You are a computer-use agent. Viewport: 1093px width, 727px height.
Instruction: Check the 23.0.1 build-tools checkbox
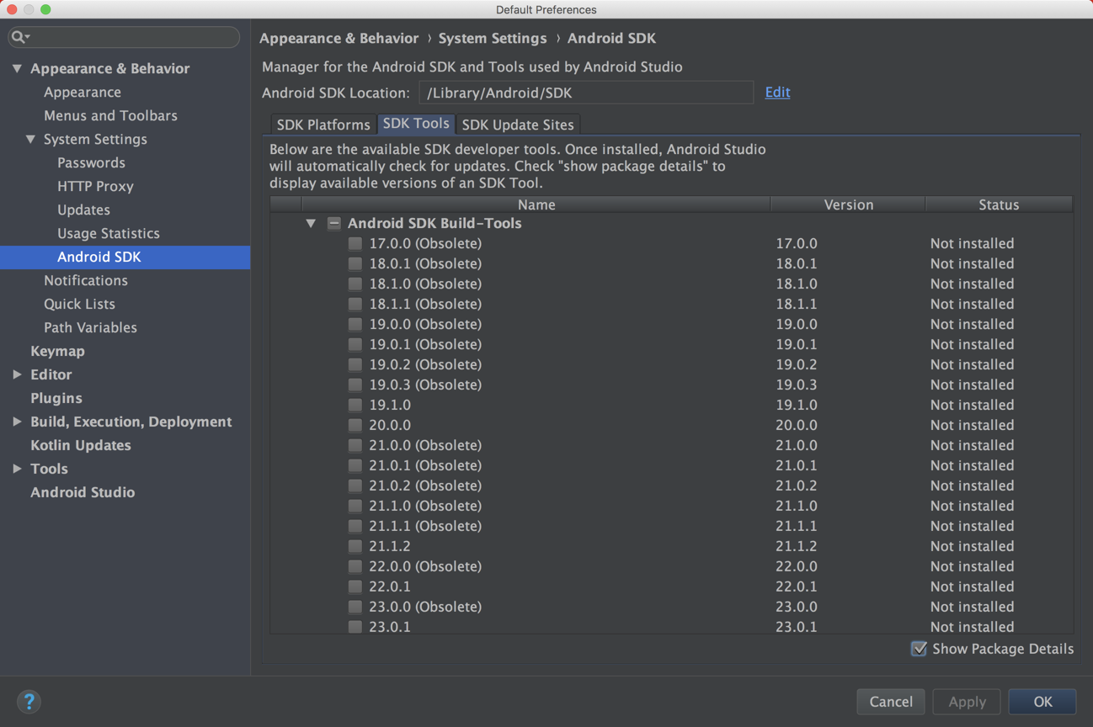click(x=355, y=627)
